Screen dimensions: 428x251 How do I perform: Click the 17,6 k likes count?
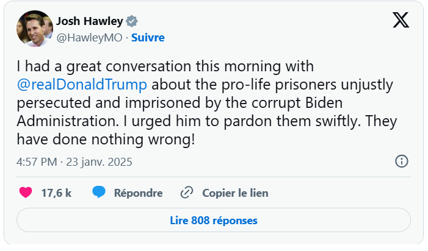click(56, 193)
